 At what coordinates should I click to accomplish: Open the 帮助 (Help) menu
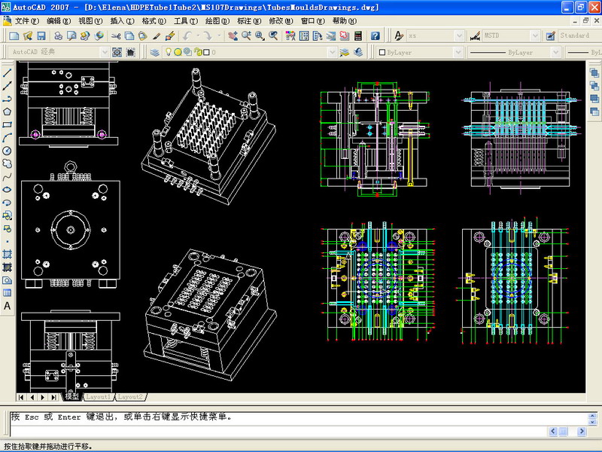tap(343, 21)
